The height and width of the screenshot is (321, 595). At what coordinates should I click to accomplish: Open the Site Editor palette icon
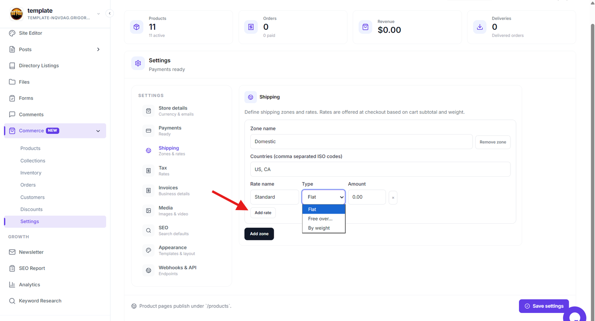(x=12, y=33)
